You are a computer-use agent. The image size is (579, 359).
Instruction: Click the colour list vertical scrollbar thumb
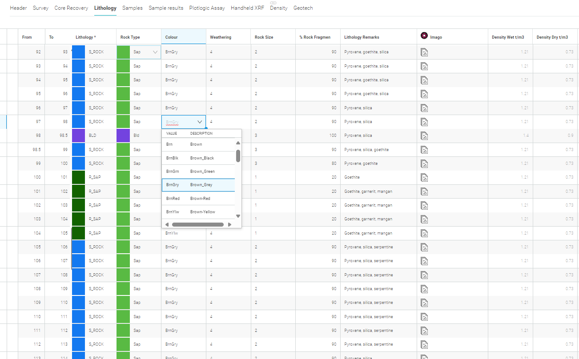pyautogui.click(x=238, y=156)
